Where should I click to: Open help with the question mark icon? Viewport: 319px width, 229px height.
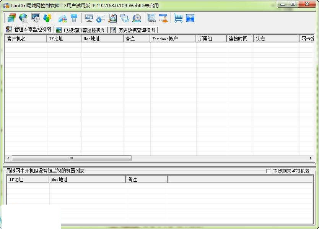click(190, 18)
